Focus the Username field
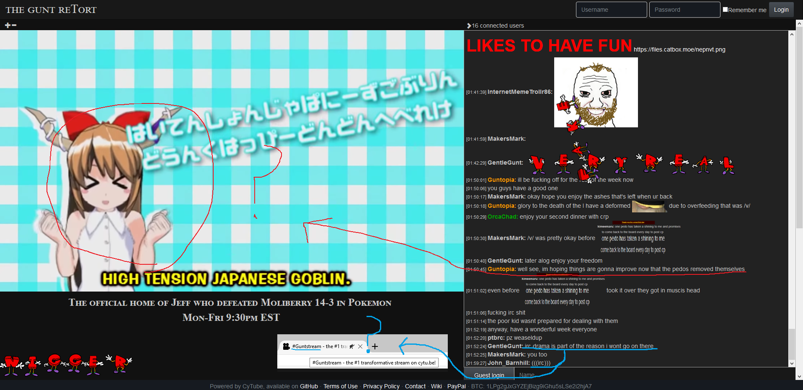This screenshot has height=390, width=803. 612,10
